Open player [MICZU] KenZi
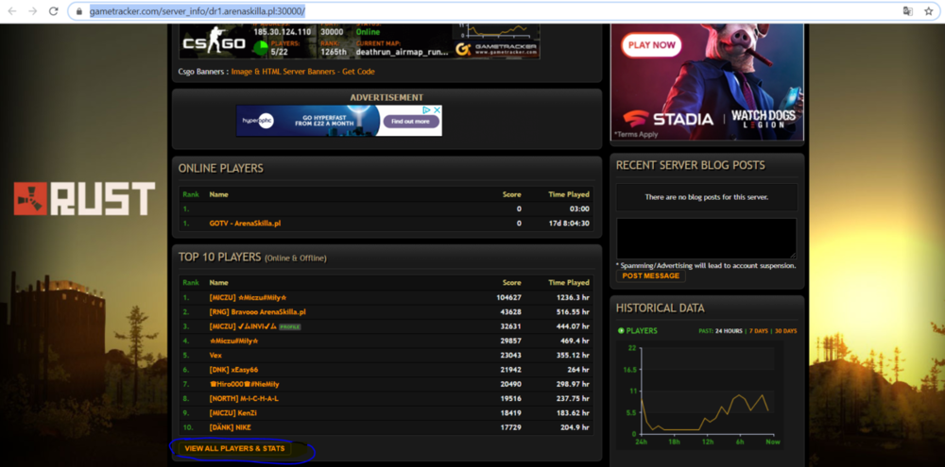 pos(233,413)
